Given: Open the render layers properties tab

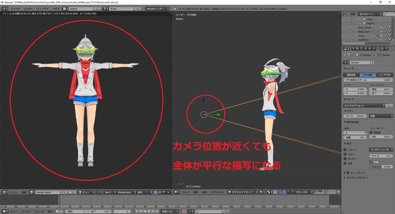Looking at the screenshot, I should pyautogui.click(x=357, y=49).
